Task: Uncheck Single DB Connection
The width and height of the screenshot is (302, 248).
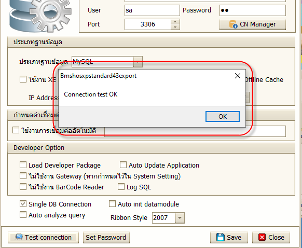Action: tap(23, 204)
